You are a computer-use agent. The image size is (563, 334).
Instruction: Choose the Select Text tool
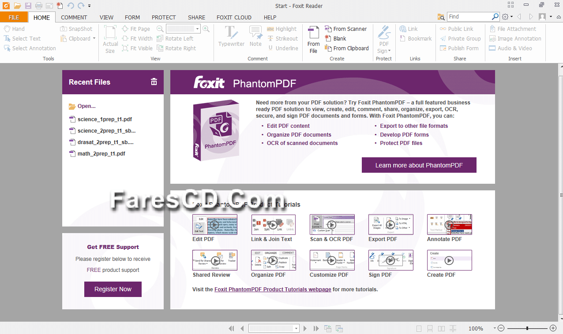click(22, 38)
